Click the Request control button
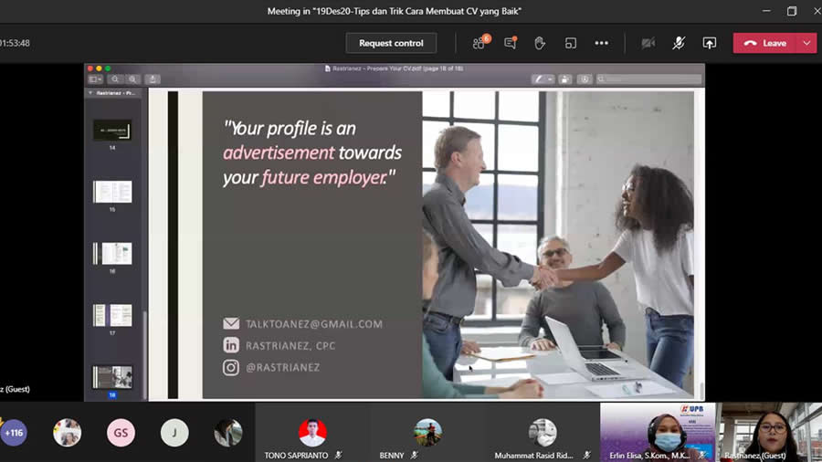Image resolution: width=822 pixels, height=462 pixels. point(391,43)
